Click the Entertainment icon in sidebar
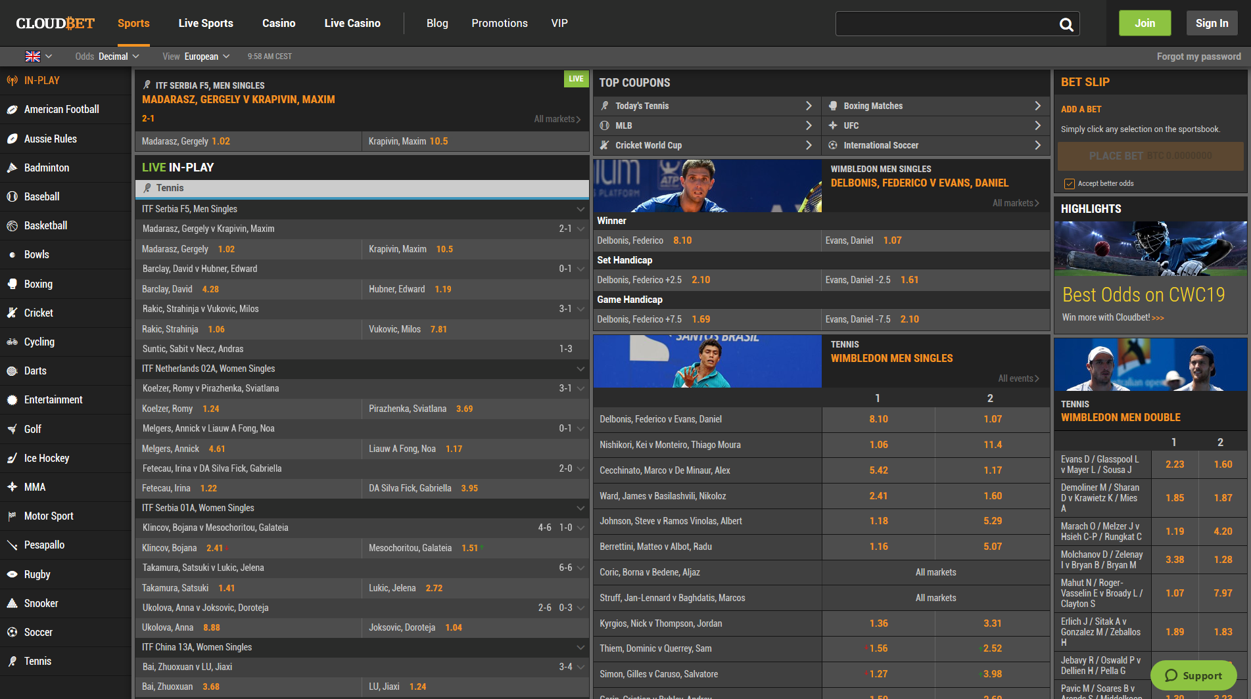This screenshot has width=1251, height=699. (12, 400)
